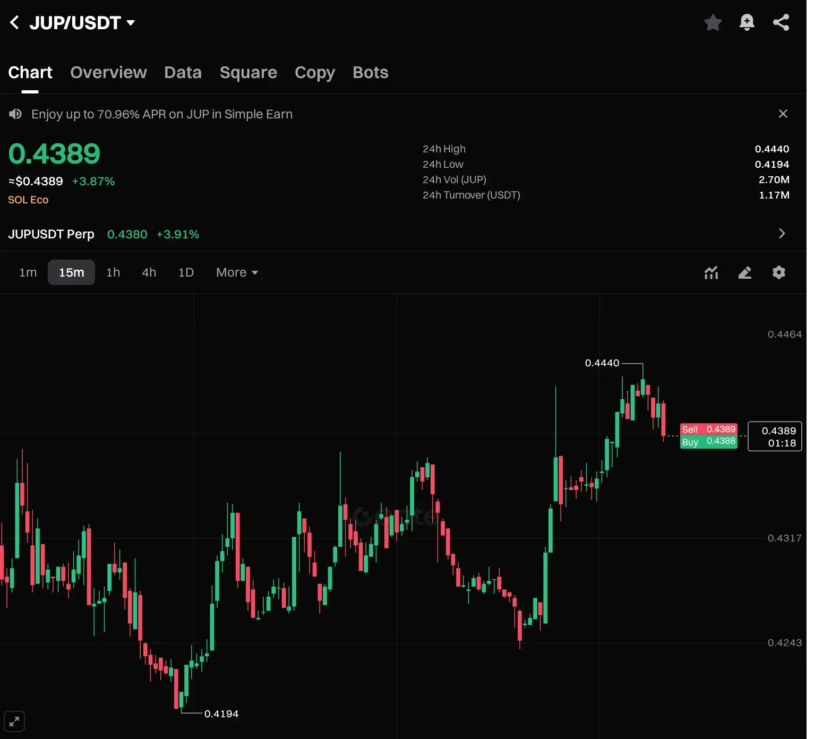823x739 pixels.
Task: Select the 1D timeframe
Action: click(186, 272)
